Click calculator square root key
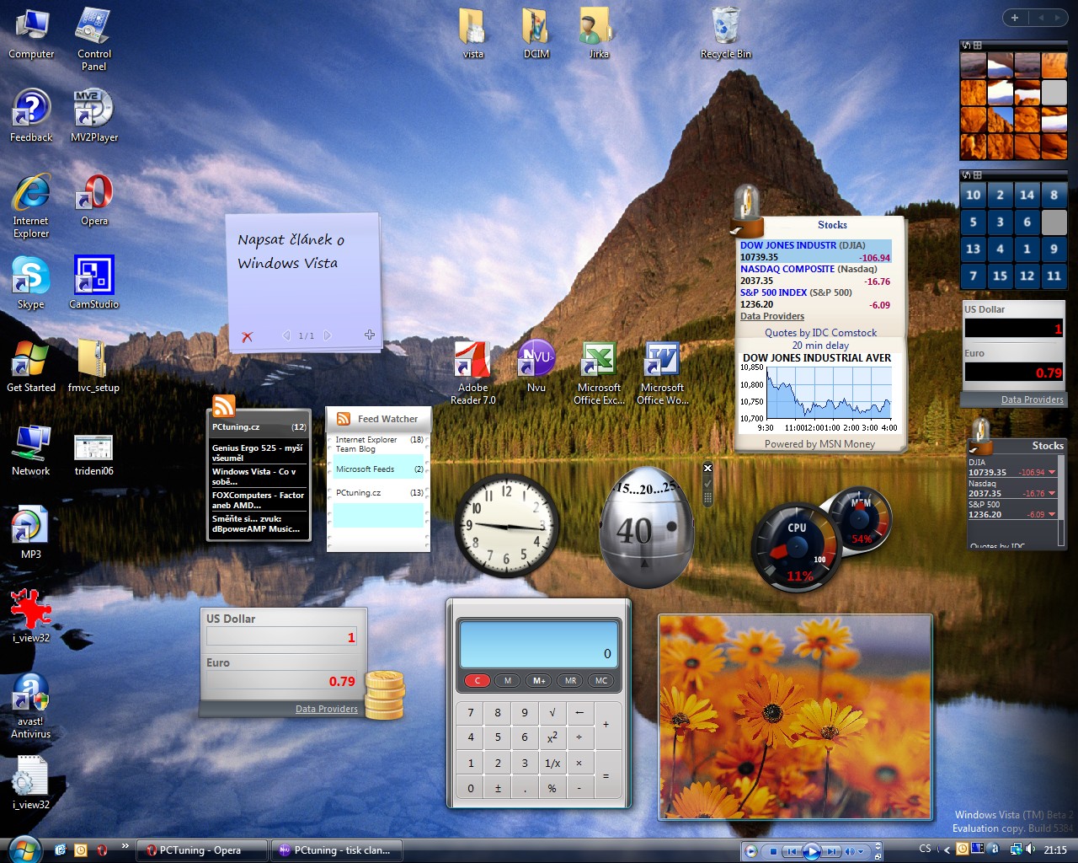The height and width of the screenshot is (863, 1078). coord(552,713)
